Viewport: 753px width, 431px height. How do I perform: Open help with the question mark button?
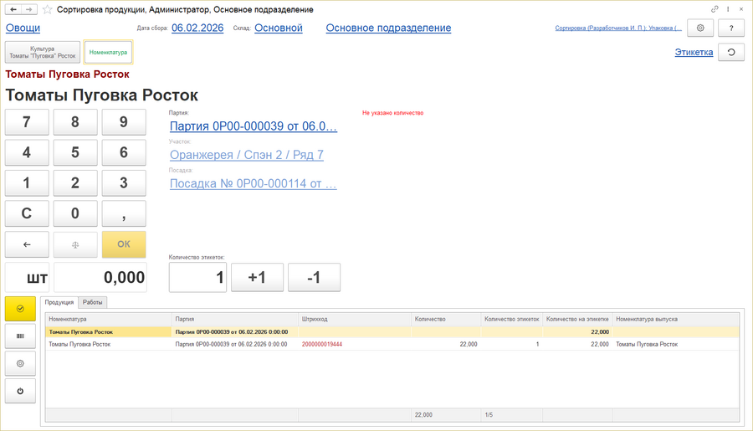(731, 28)
